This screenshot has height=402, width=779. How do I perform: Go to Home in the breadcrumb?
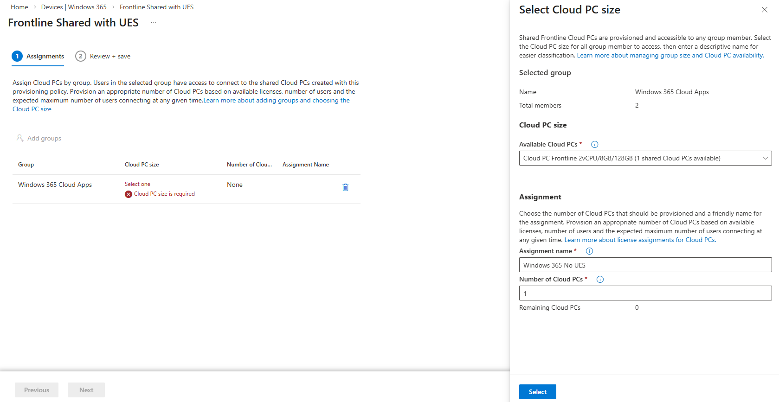tap(19, 7)
